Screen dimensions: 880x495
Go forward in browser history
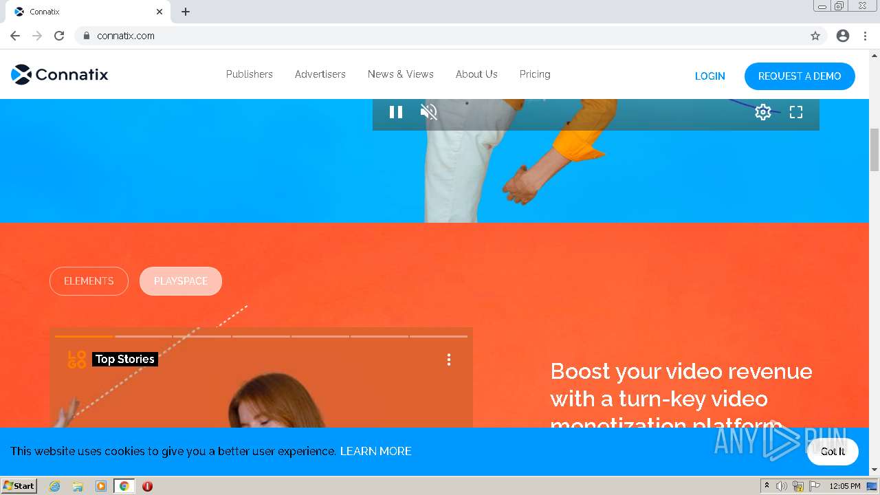tap(37, 36)
